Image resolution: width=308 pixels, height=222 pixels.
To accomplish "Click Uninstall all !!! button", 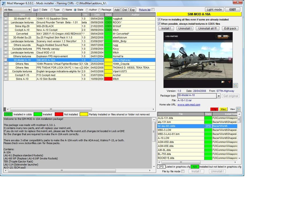I will 207,28.
